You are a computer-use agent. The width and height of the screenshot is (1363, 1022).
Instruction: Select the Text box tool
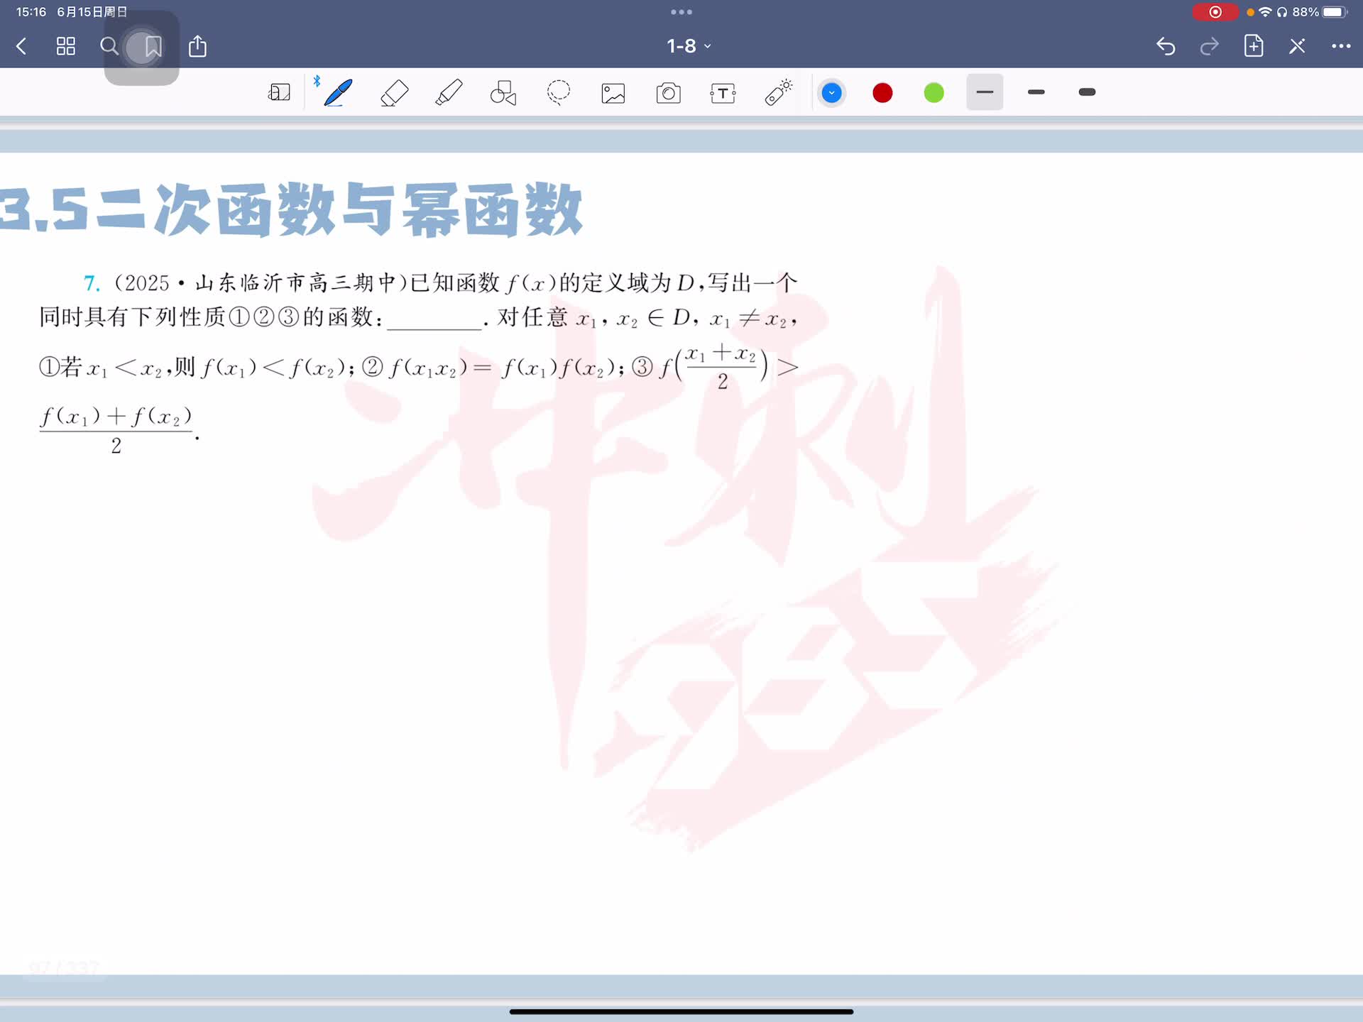[723, 93]
